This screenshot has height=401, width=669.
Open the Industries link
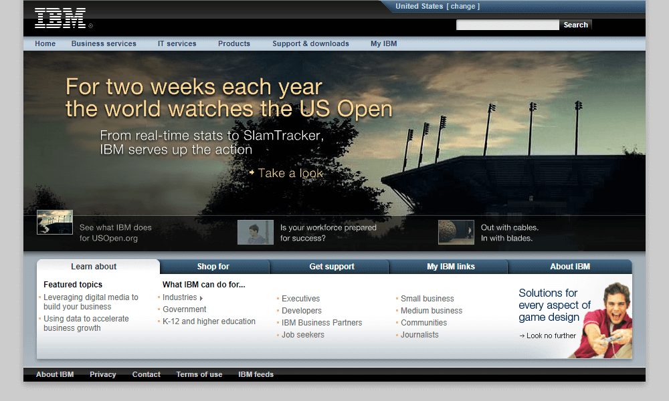coord(179,297)
